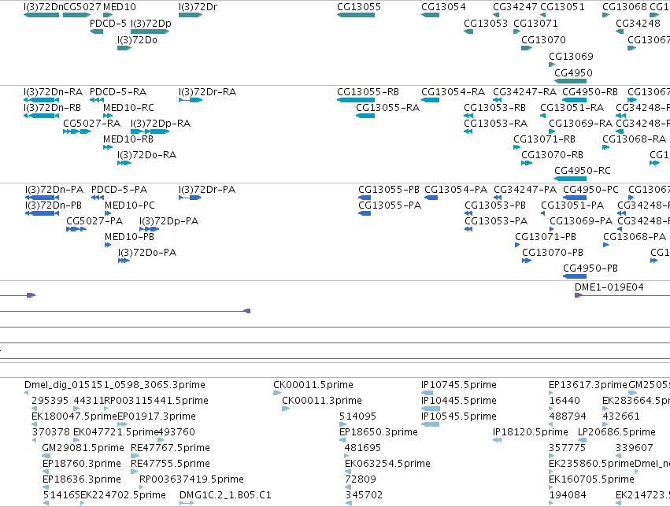Click gene label l(3)72Do
Viewport: 670px width, 507px height.
[x=137, y=40]
